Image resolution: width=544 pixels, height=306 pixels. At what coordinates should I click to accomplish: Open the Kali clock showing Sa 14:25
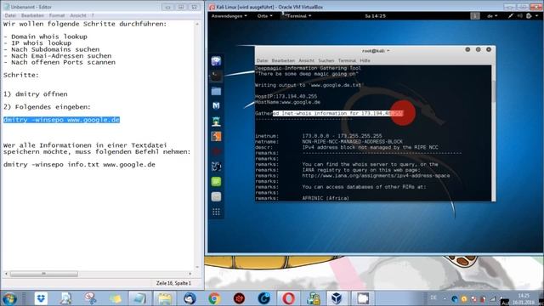(x=375, y=16)
